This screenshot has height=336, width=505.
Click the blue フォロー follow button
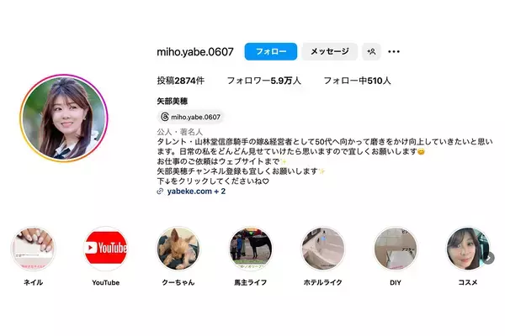270,51
